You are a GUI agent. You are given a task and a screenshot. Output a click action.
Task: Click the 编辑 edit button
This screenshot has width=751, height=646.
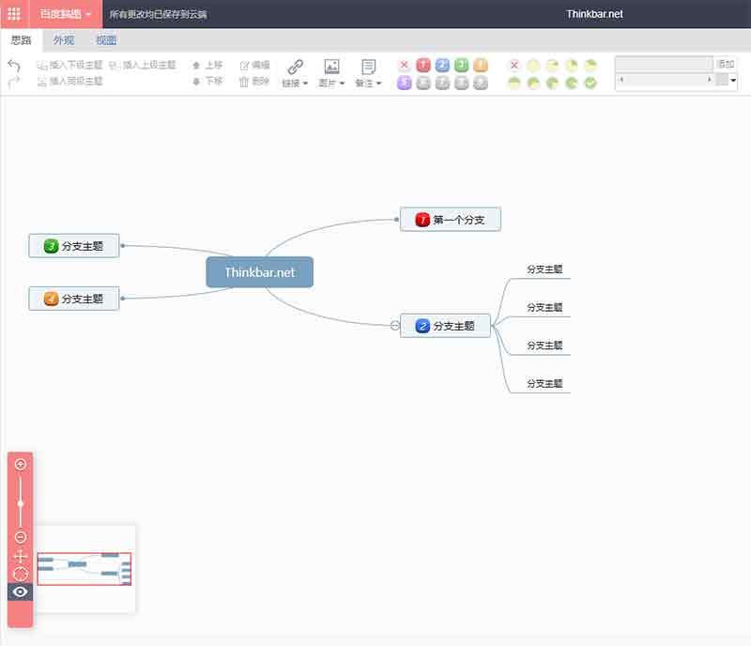[x=254, y=65]
